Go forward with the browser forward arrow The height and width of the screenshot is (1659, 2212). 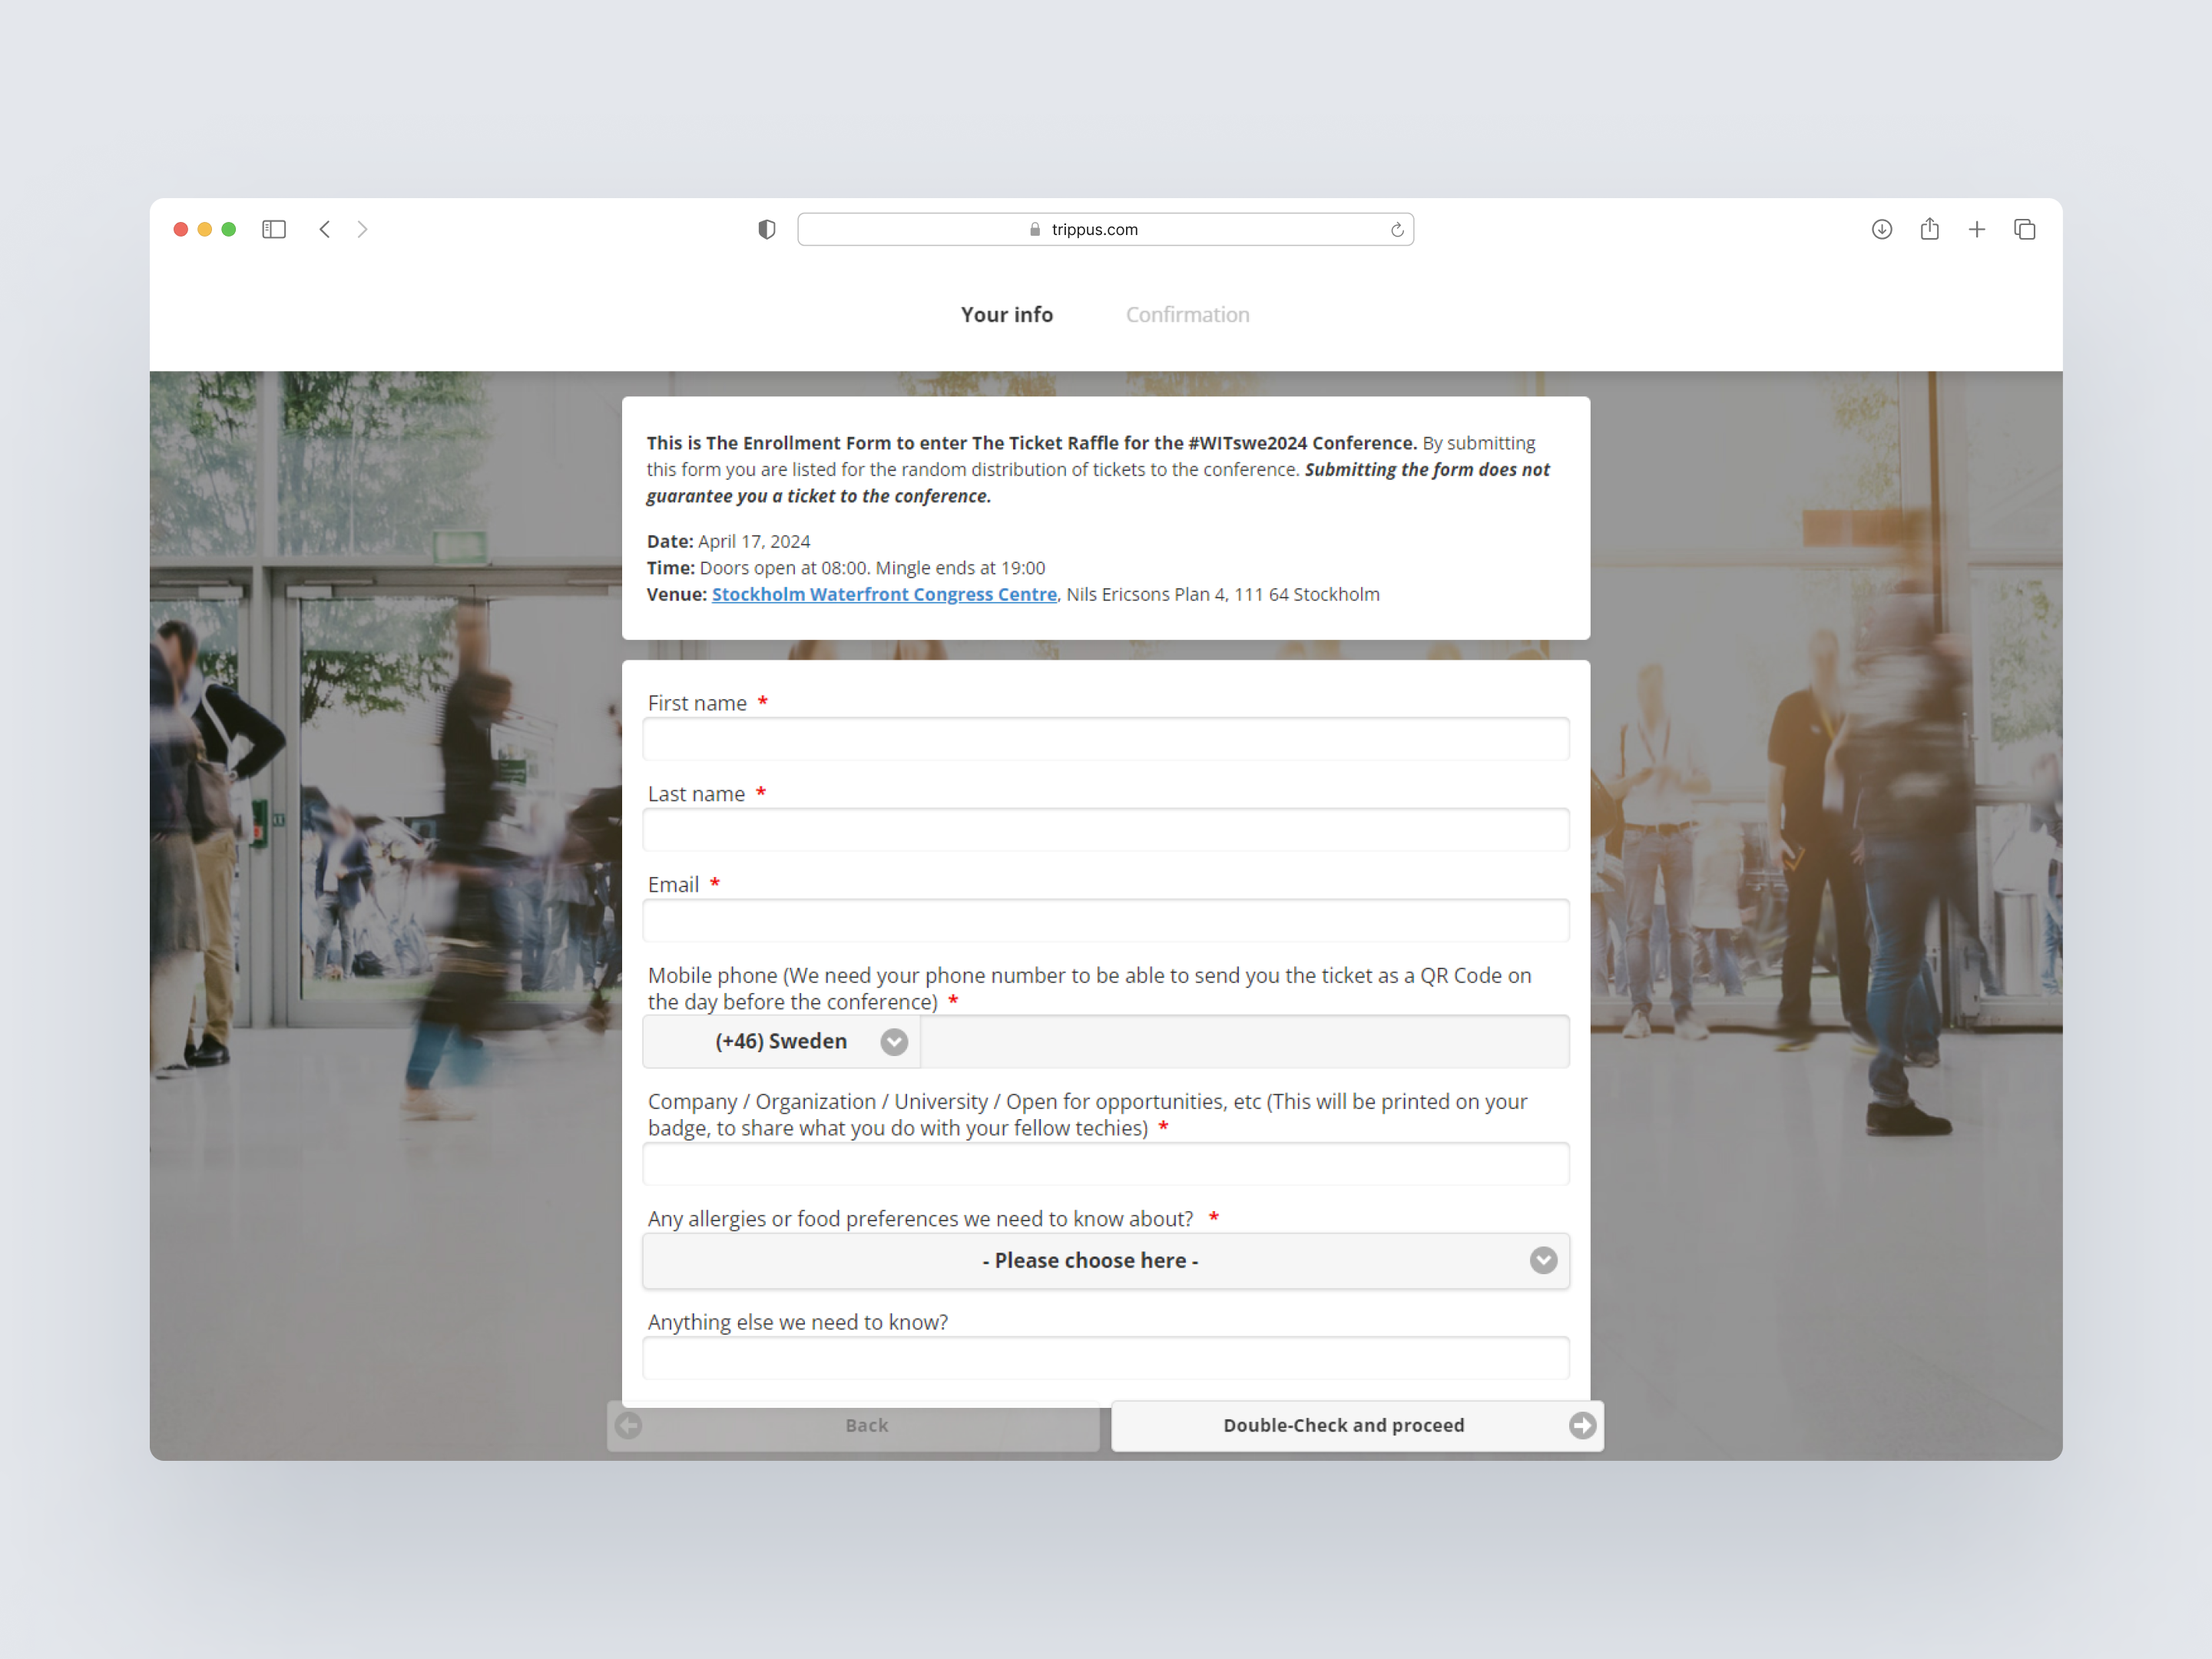362,229
